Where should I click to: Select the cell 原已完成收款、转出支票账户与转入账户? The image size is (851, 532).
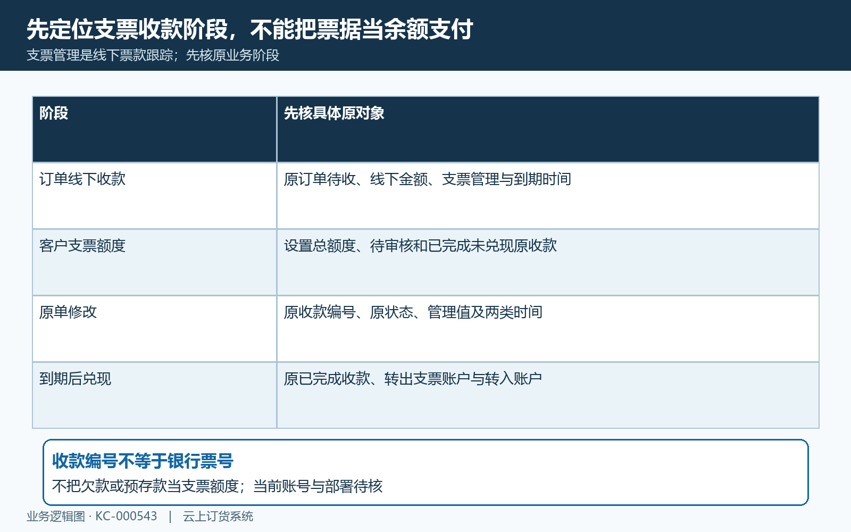[548, 395]
